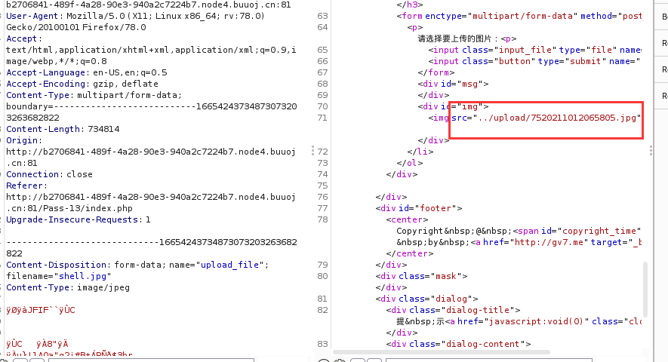Click the Content-Disposition header name

coord(57,265)
